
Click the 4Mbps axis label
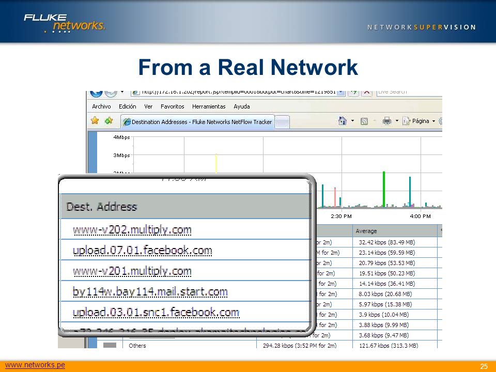pos(121,137)
